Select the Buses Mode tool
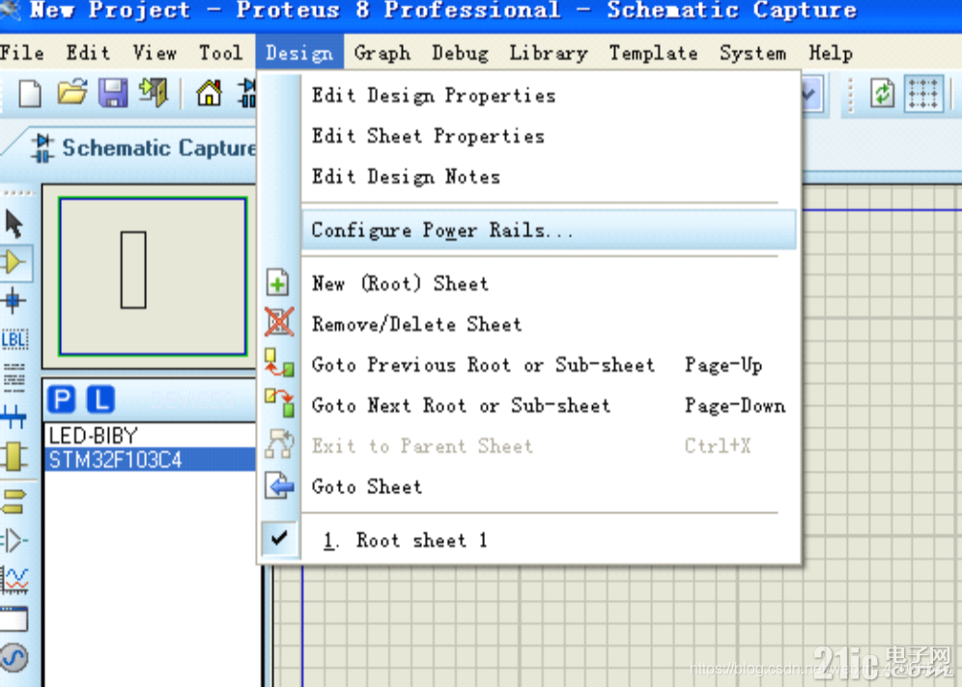 point(14,417)
